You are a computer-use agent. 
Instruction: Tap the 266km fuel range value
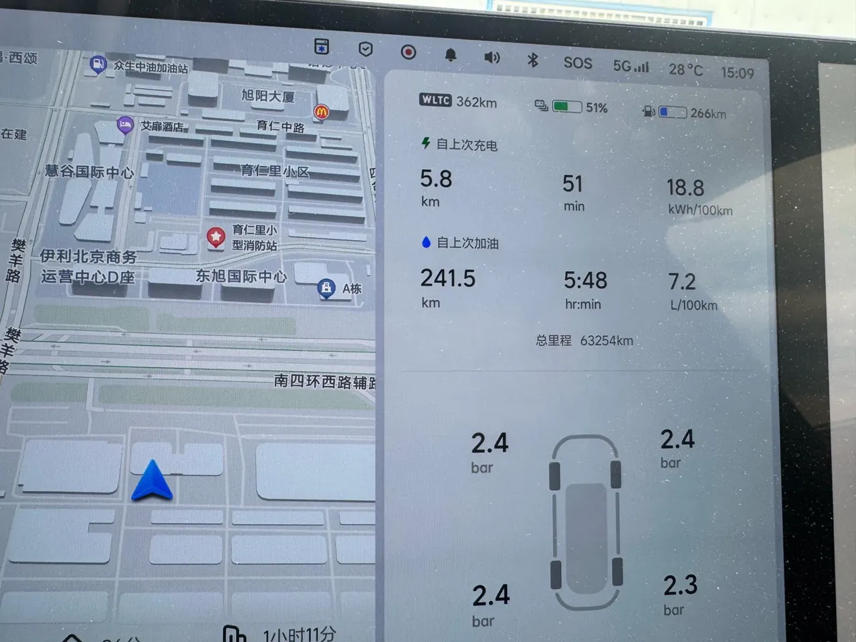(x=708, y=114)
